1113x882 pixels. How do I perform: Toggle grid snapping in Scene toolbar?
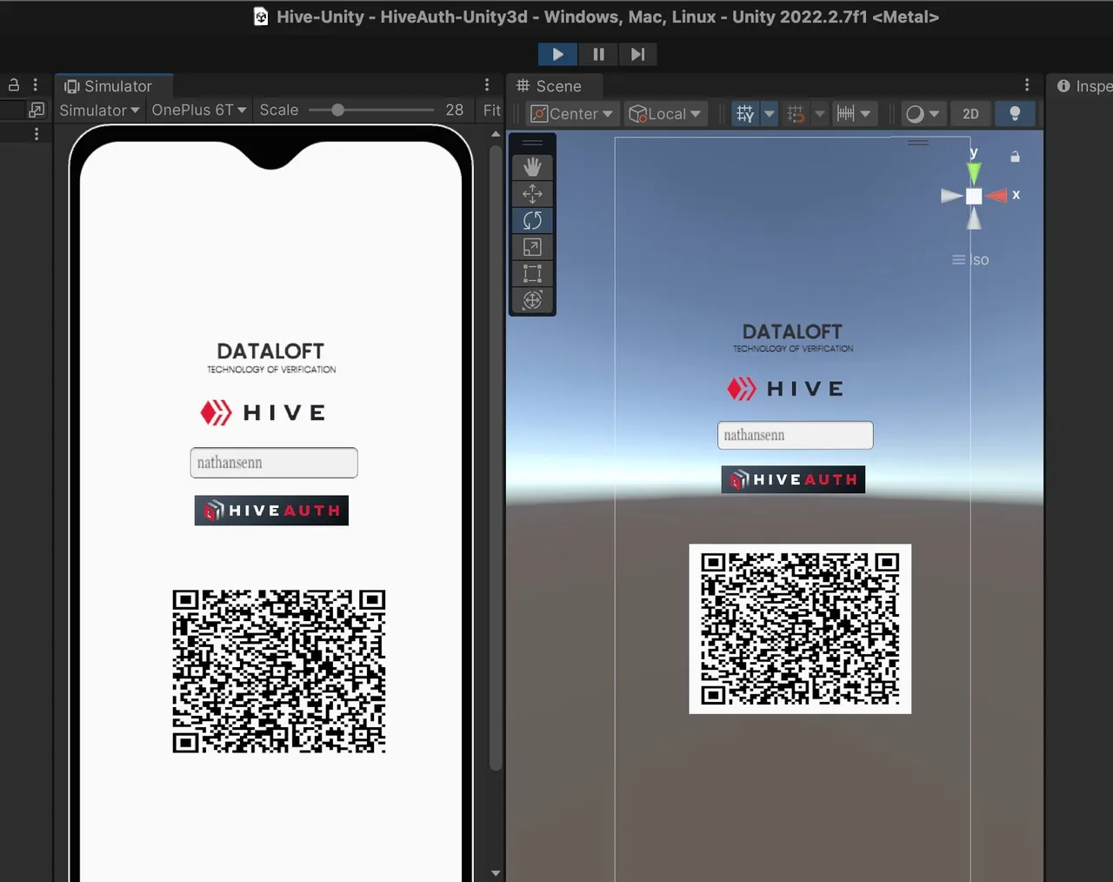[x=796, y=114]
